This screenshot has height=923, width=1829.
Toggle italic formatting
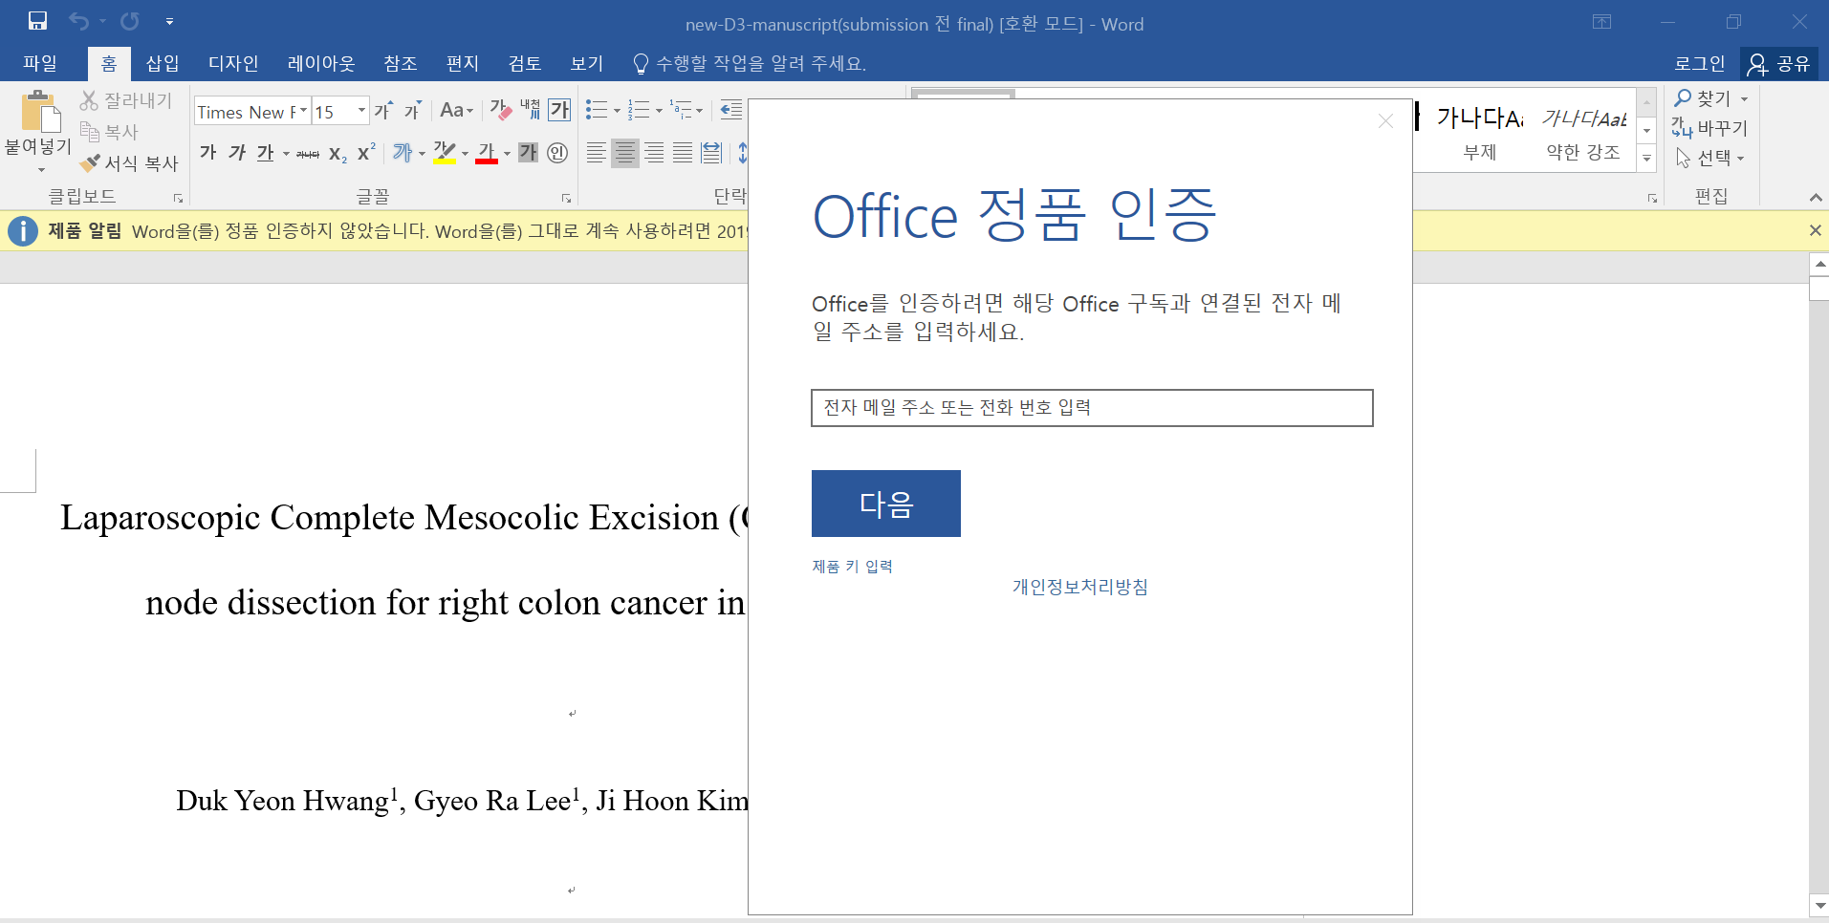237,153
